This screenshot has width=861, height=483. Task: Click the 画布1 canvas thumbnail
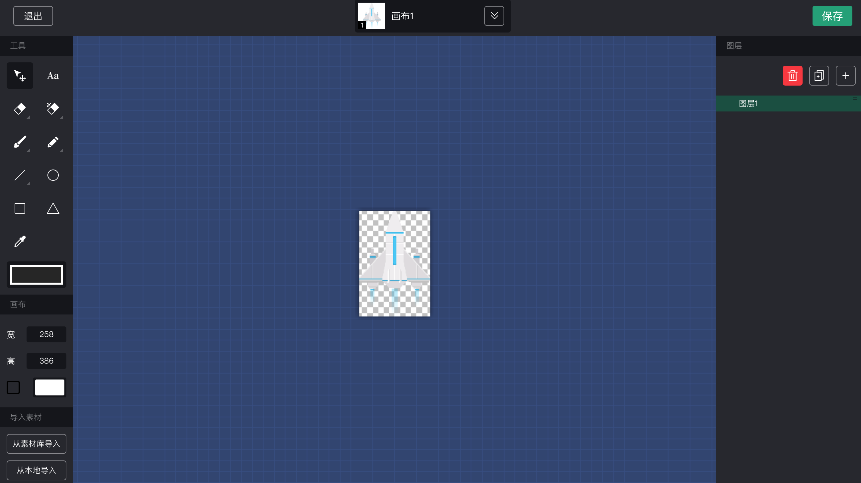pos(371,16)
